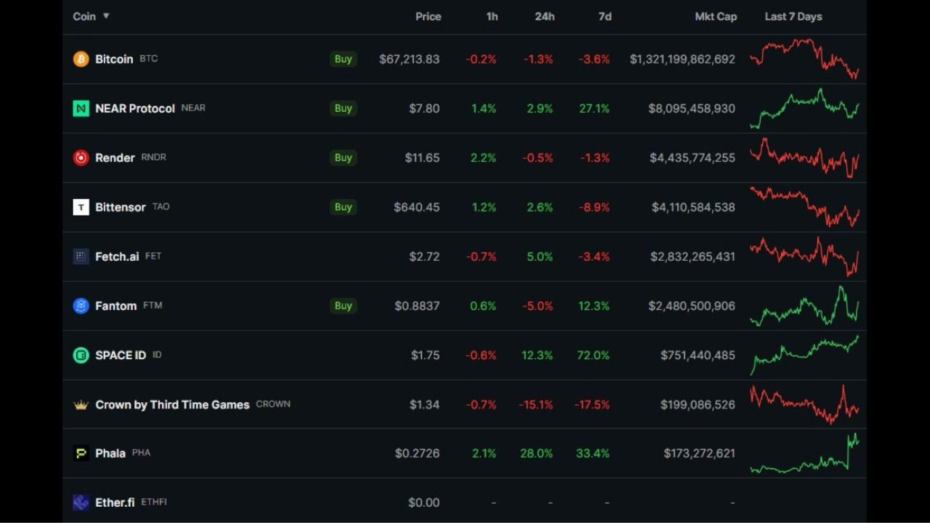Open the Phala 7-day sparkline chart
Viewport: 930px width, 523px height.
pyautogui.click(x=804, y=454)
